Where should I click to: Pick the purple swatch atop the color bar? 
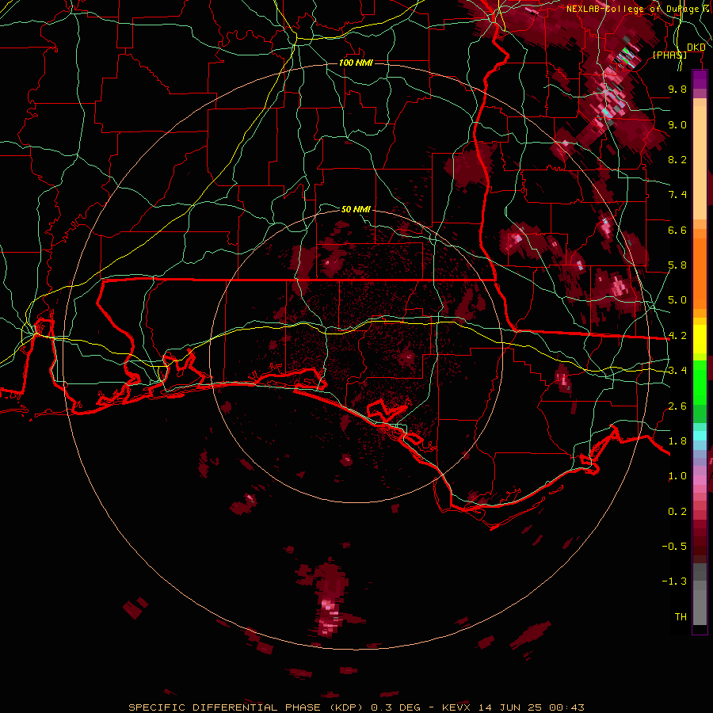tap(700, 79)
